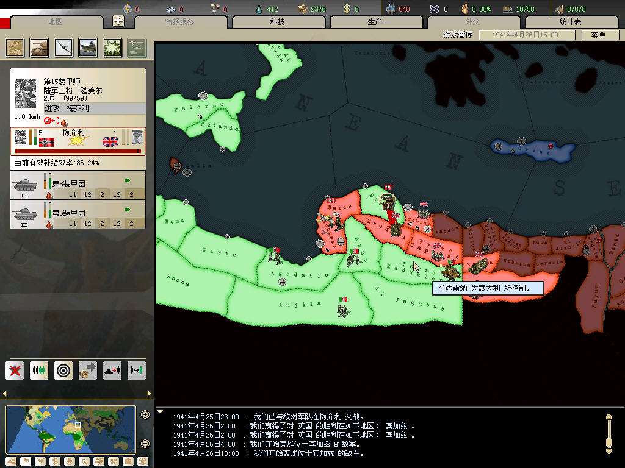Select the Malta island province
Screen dimensions: 625x468
[176, 165]
